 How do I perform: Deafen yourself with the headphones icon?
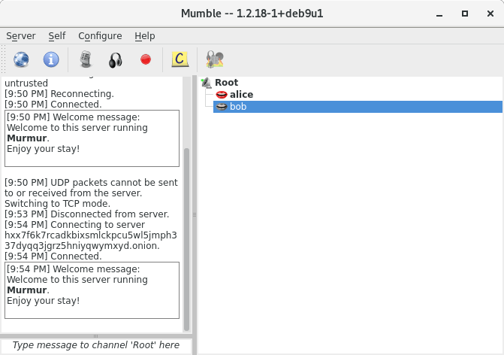click(x=115, y=59)
